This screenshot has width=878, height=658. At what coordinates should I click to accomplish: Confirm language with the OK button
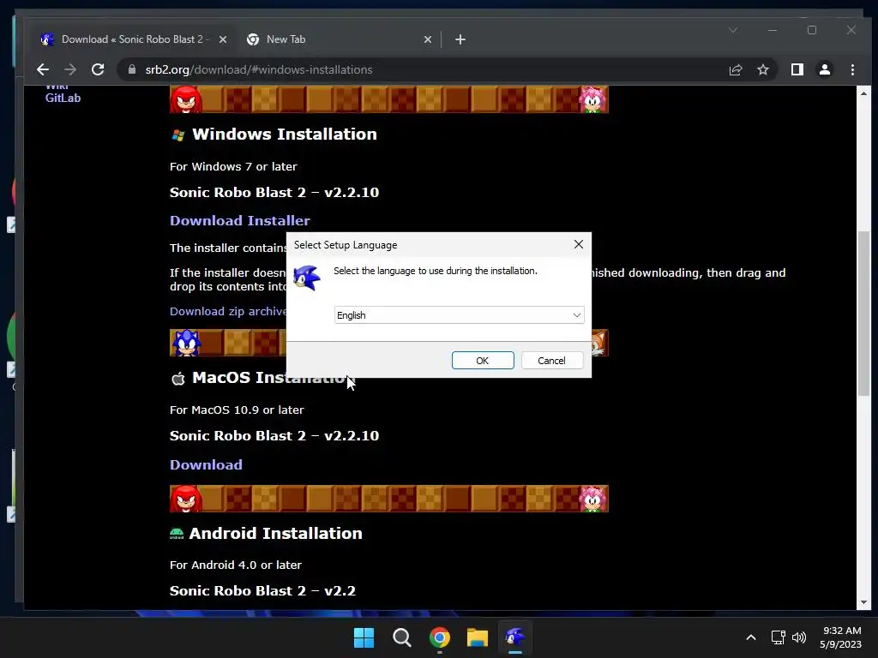pos(483,361)
